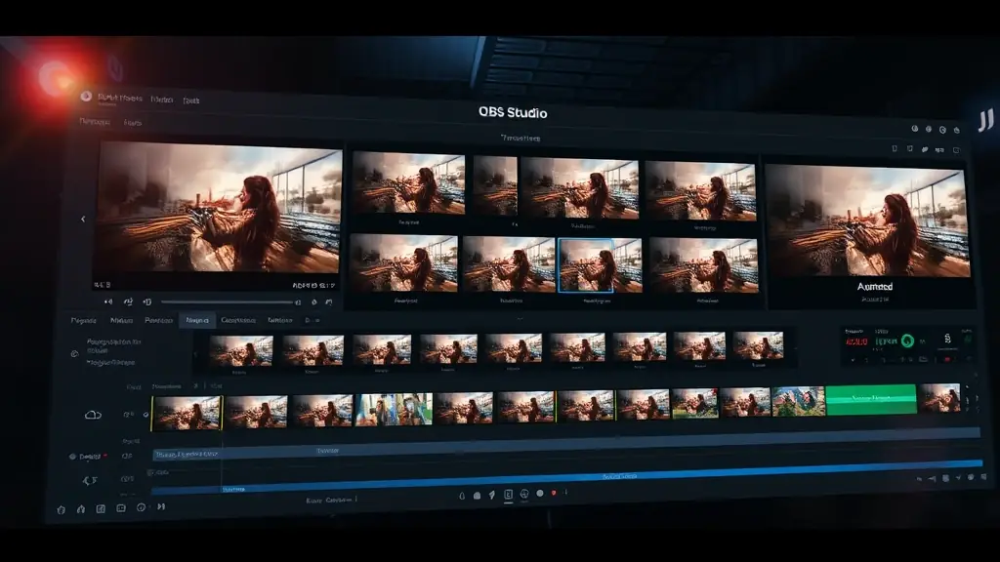
Task: Open the vertical dots menu in the bottom toolbar
Action: [x=566, y=492]
